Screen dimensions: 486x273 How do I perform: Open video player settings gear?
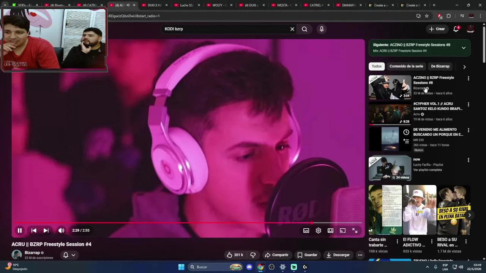pos(319,231)
